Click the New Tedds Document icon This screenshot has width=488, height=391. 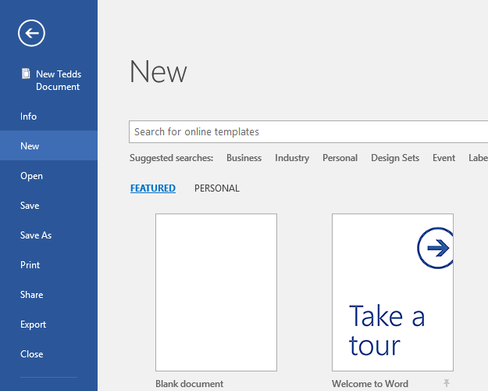(x=25, y=74)
